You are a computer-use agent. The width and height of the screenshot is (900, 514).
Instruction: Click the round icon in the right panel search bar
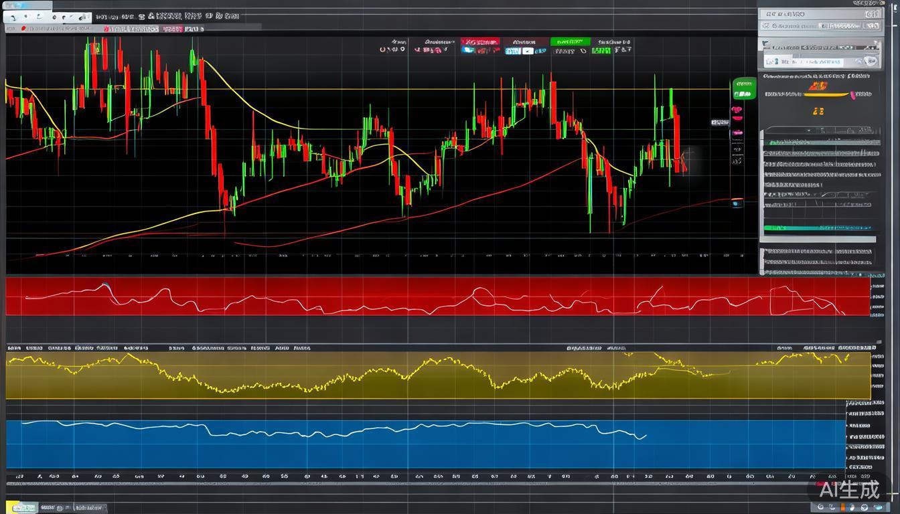pyautogui.click(x=870, y=62)
